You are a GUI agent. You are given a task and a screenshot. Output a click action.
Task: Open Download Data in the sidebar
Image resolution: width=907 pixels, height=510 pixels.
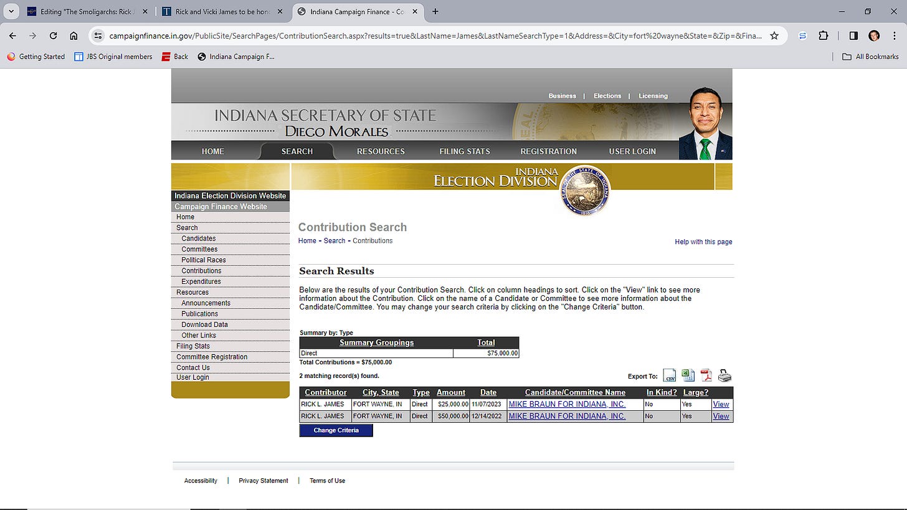point(204,324)
